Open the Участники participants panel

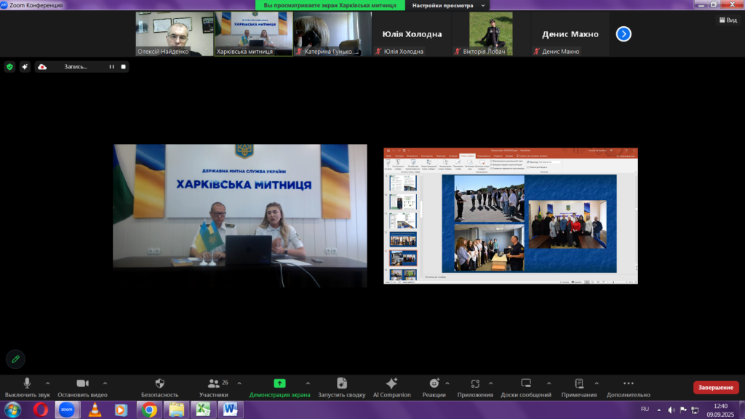tap(214, 388)
